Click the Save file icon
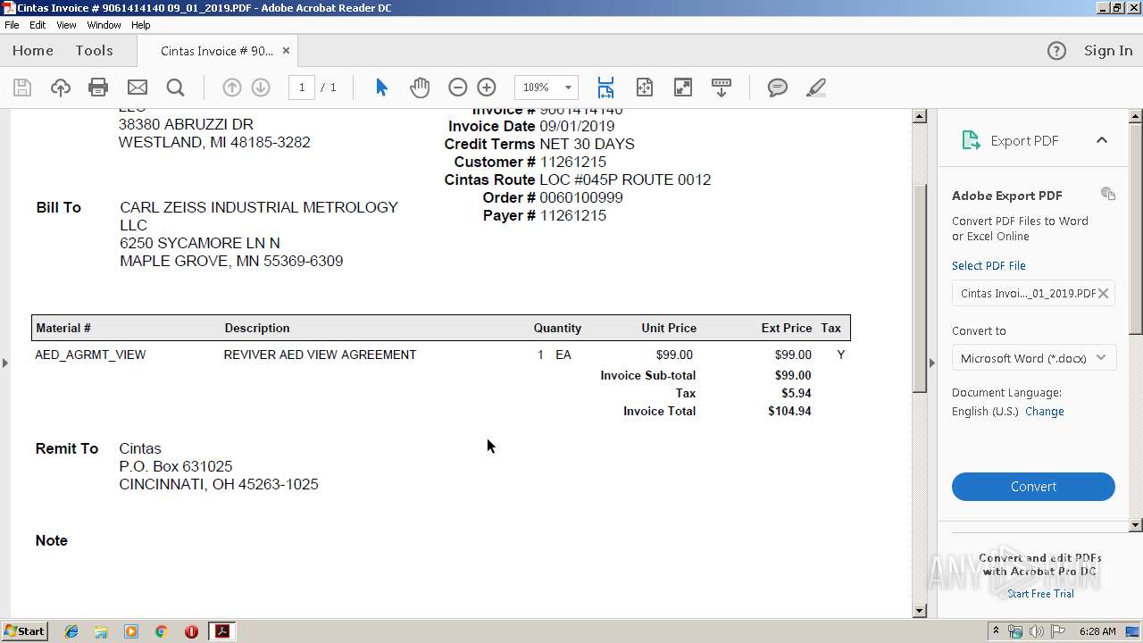 click(x=22, y=88)
